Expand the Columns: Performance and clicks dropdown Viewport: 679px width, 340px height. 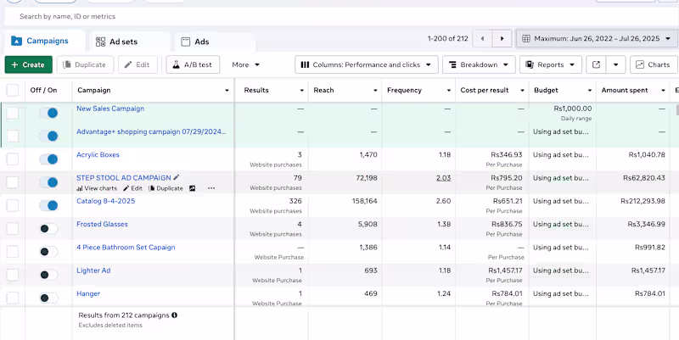(x=367, y=64)
